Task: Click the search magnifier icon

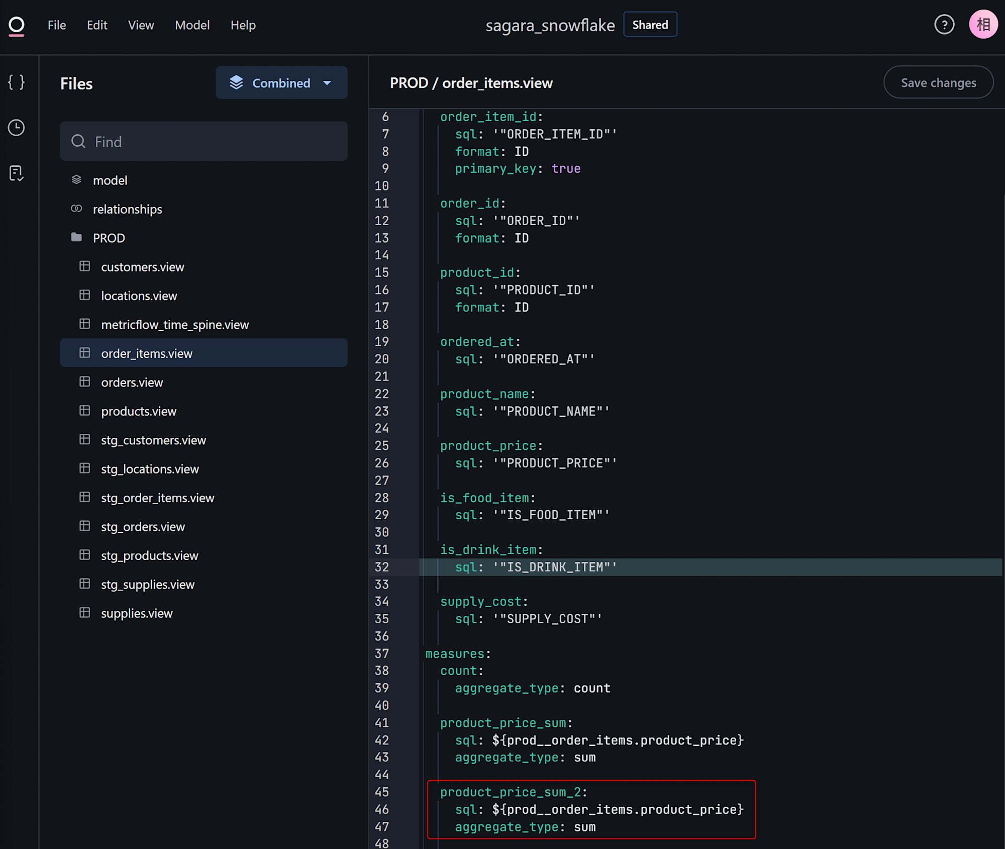Action: pos(78,141)
